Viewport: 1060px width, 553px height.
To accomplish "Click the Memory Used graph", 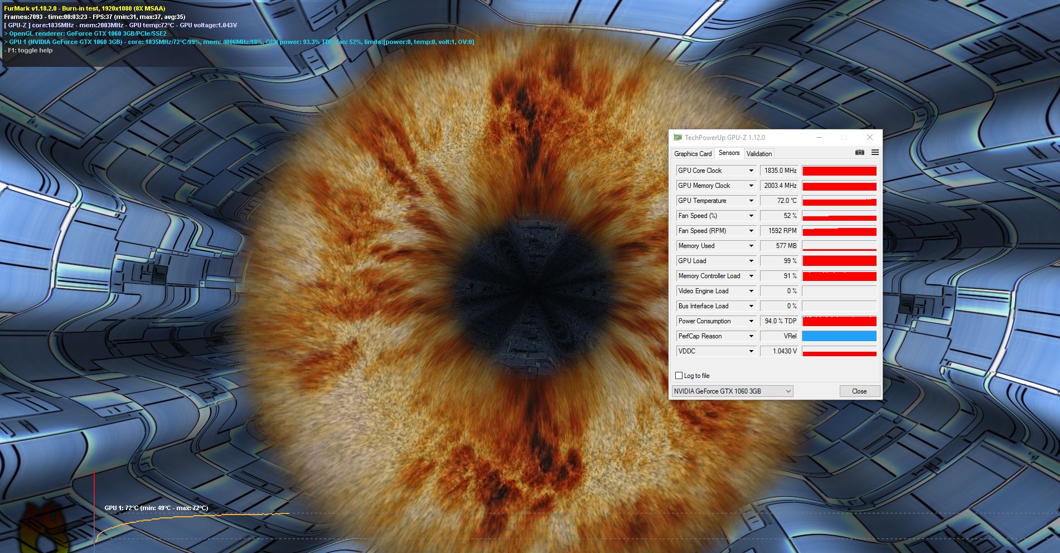I will [x=839, y=246].
